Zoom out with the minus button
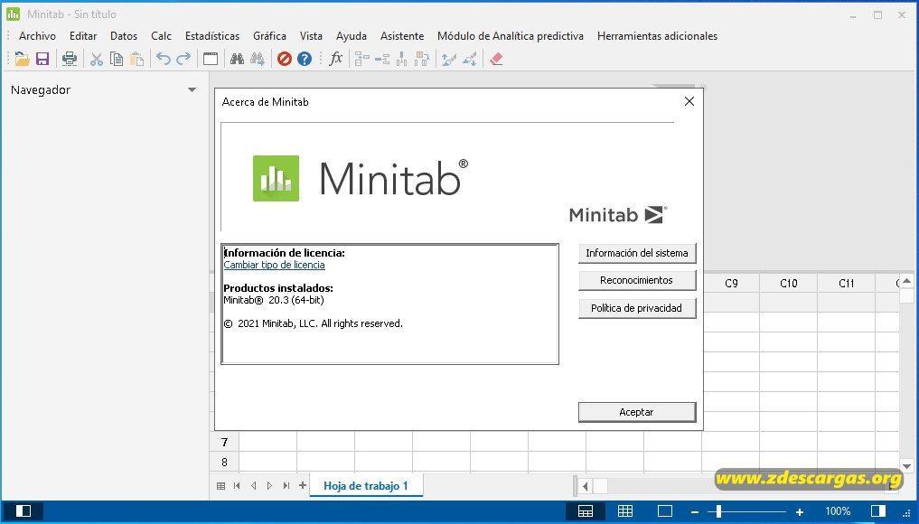 (695, 511)
